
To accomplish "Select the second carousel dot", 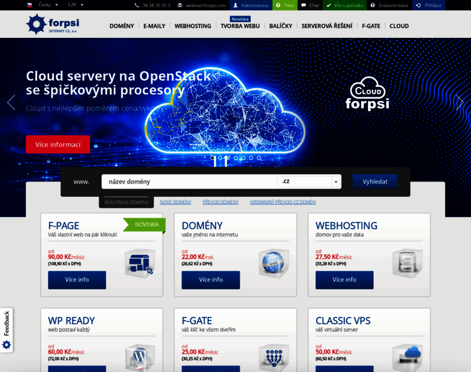I will click(220, 157).
